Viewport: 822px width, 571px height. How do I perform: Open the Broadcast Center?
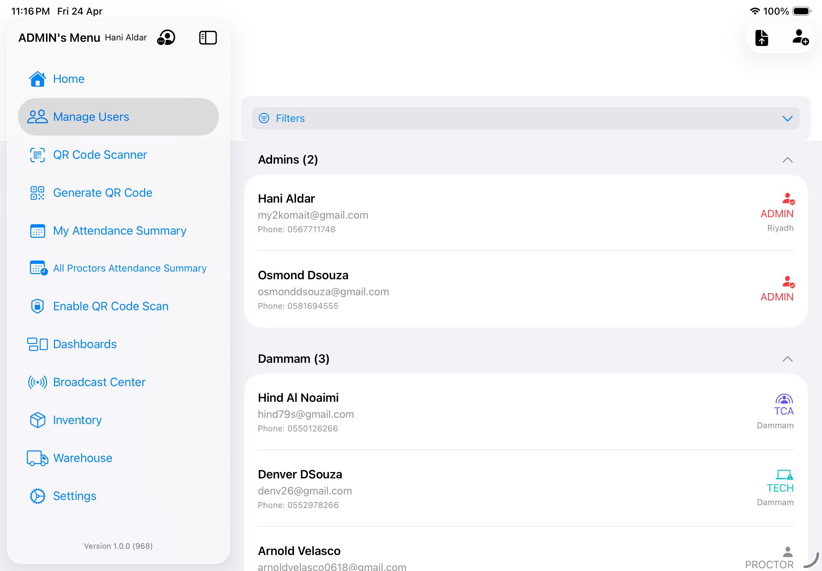click(99, 382)
